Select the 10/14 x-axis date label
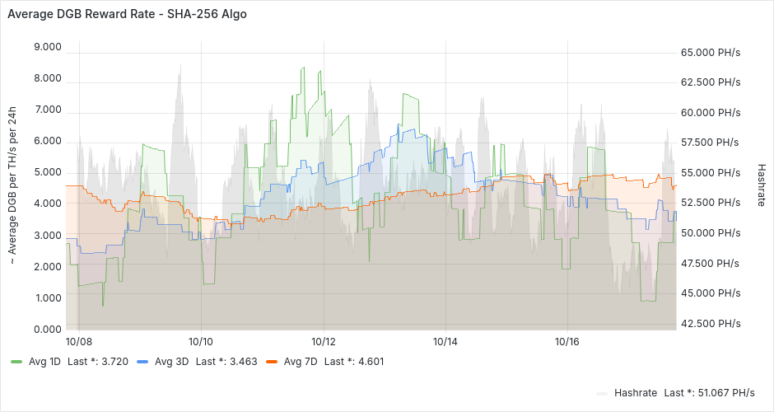This screenshot has height=412, width=774. [445, 340]
